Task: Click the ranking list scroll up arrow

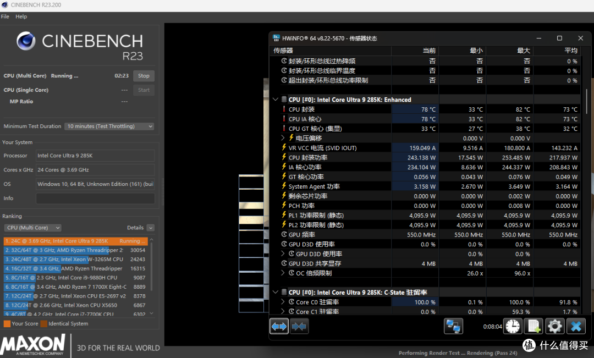Action: pyautogui.click(x=152, y=240)
